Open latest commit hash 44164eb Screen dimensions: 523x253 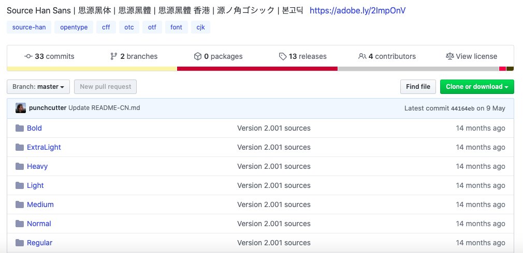click(x=462, y=108)
